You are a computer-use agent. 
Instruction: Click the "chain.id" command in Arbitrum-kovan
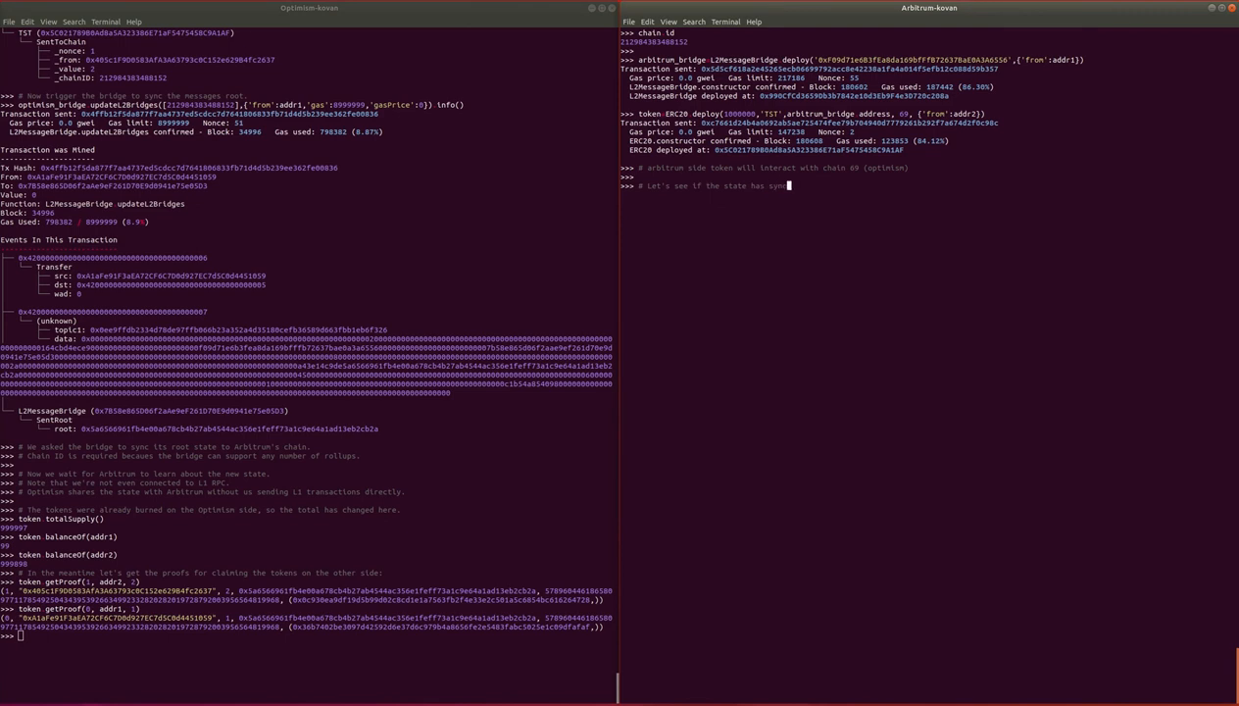[x=648, y=33]
